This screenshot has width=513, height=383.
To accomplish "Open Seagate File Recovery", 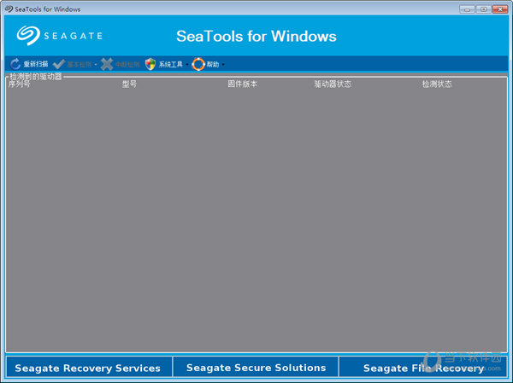I will pos(423,368).
